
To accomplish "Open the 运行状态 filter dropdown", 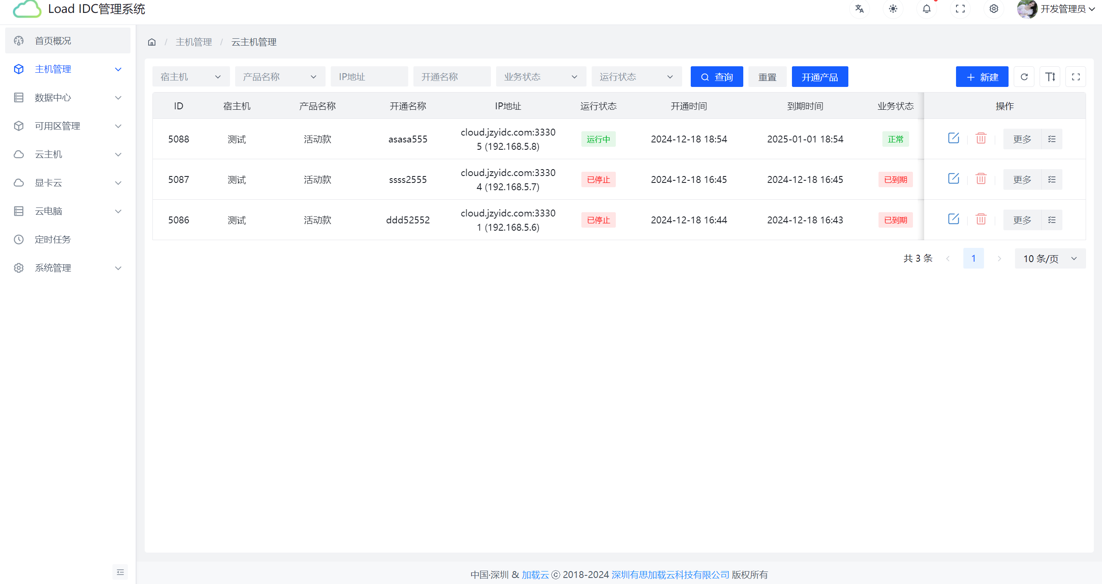I will 636,77.
